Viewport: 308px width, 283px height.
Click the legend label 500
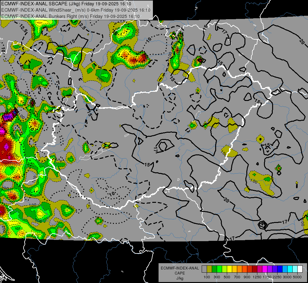(227, 277)
